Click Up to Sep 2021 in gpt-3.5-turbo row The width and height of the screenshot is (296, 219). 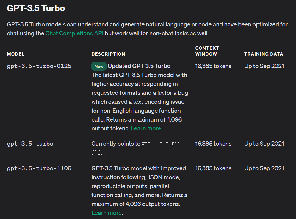point(264,144)
